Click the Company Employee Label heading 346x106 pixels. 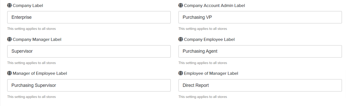click(x=209, y=39)
